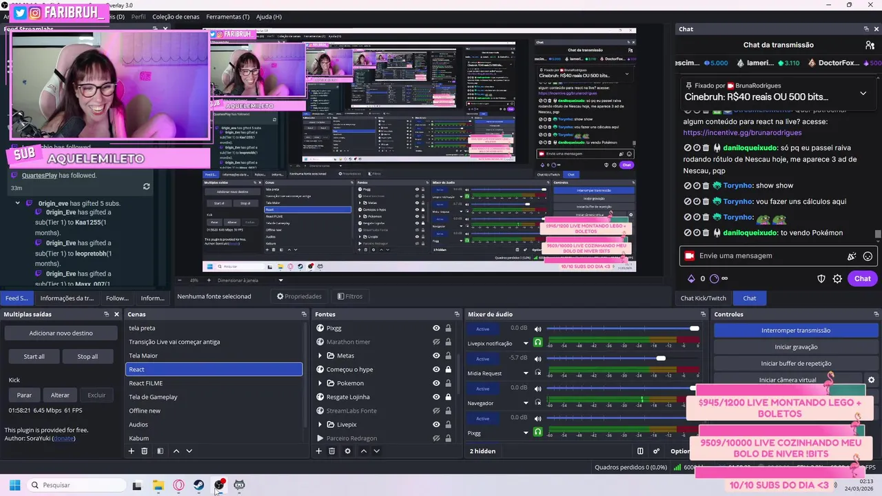Image resolution: width=882 pixels, height=496 pixels.
Task: Switch to the Chat Kick/Twitch tab
Action: coord(703,298)
